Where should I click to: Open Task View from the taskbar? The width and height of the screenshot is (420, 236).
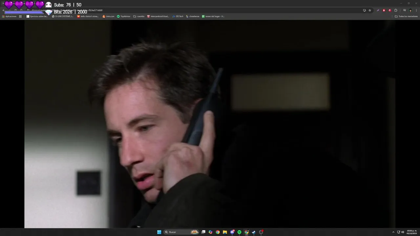tap(203, 232)
